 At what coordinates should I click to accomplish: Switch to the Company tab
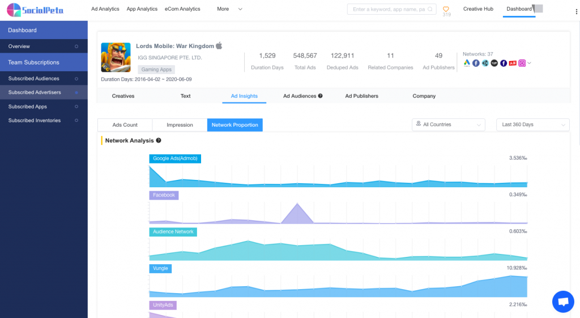tap(424, 96)
